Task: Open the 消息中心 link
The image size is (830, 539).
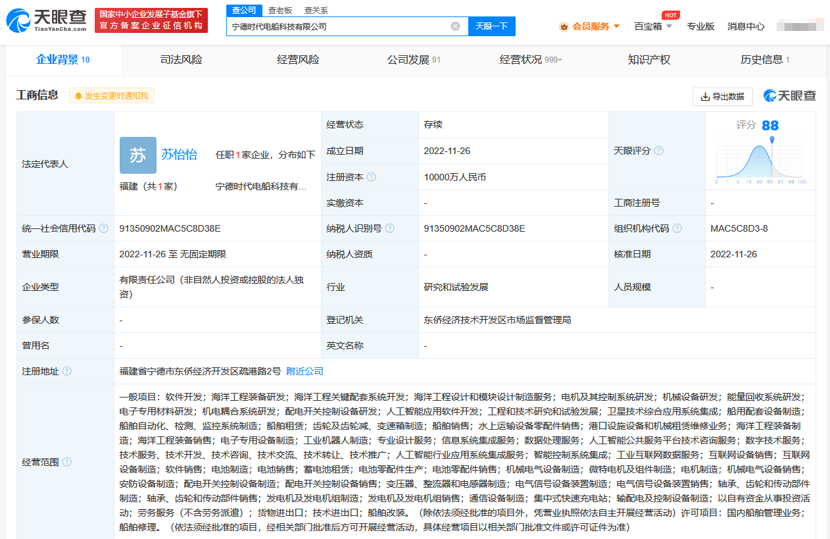Action: (746, 26)
